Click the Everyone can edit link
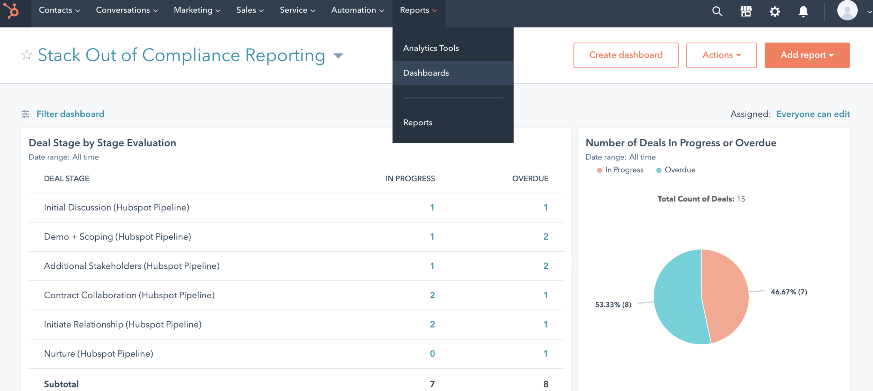The width and height of the screenshot is (873, 391). tap(813, 114)
